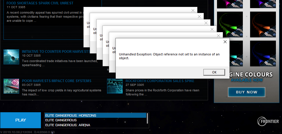Click the 11 OCT 3305 date under top headline
The height and width of the screenshot is (134, 282).
point(16,7)
